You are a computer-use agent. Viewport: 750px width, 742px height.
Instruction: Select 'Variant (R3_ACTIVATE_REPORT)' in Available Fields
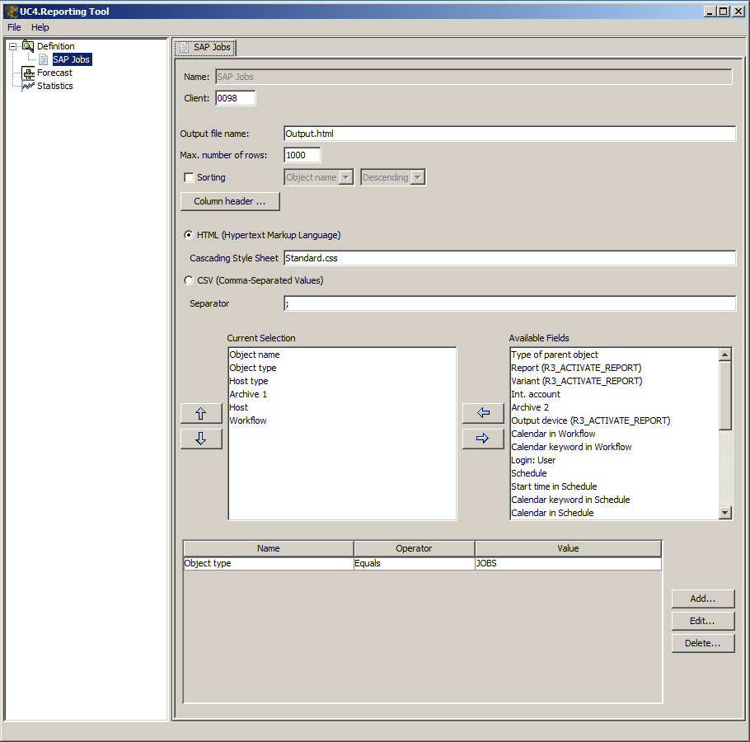coord(577,381)
